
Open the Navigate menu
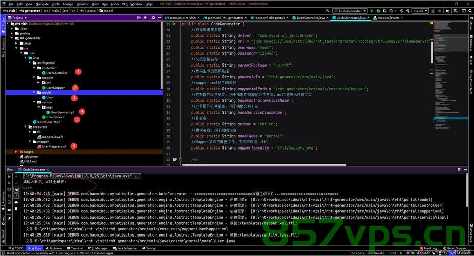[42, 4]
